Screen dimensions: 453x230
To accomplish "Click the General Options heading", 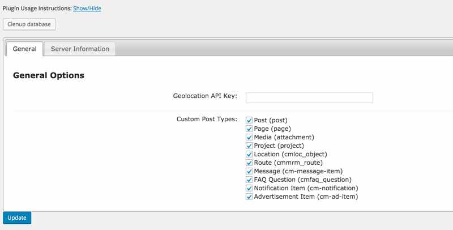I will tap(49, 75).
